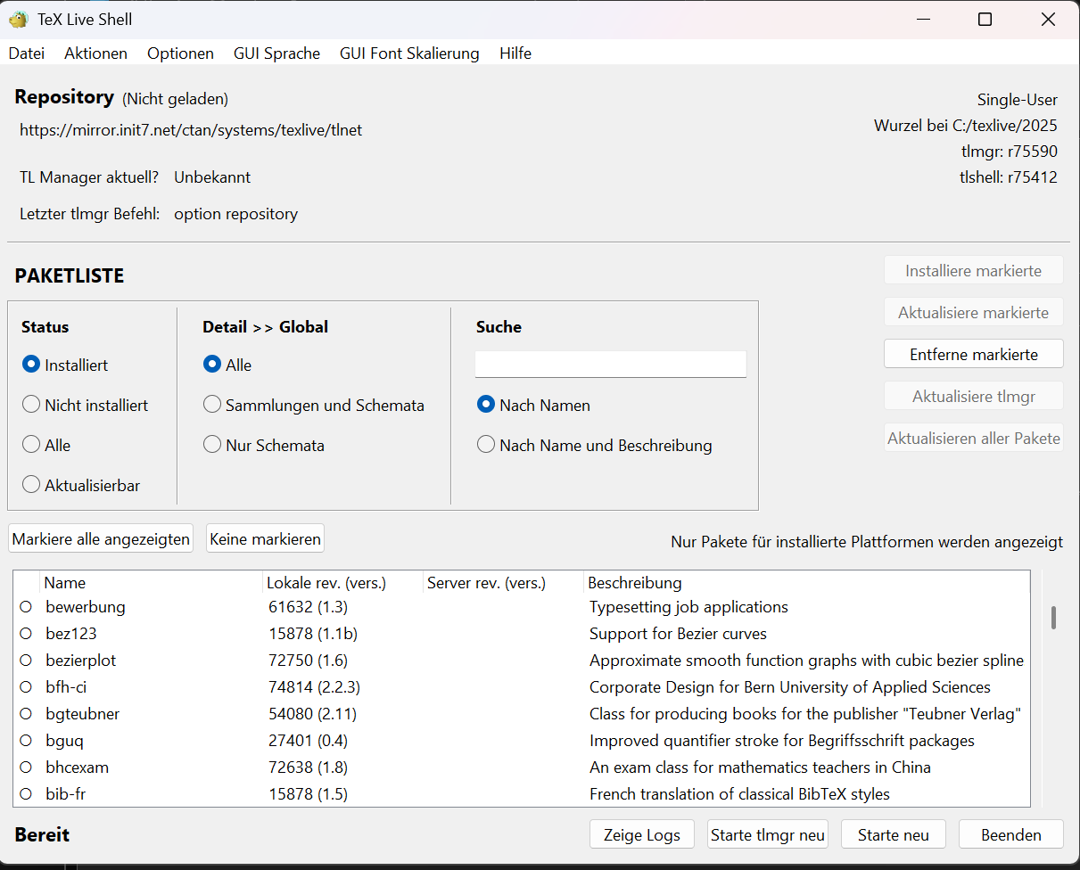Mark the bez123 package selection circle
The image size is (1080, 870).
coord(26,634)
